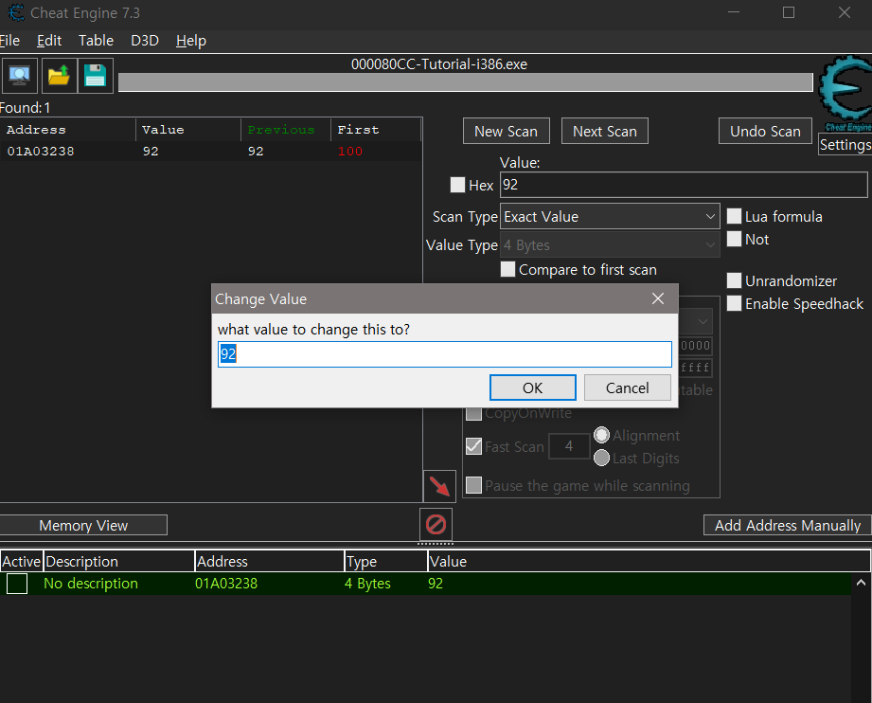Click the No description entry
Viewport: 872px width, 703px height.
91,584
